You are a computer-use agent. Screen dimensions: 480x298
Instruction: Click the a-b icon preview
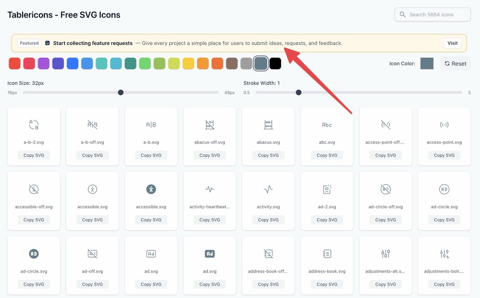point(151,125)
